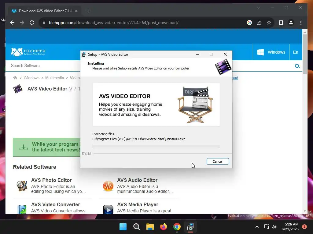
Task: Open Chrome three-dot menu
Action: [301, 23]
